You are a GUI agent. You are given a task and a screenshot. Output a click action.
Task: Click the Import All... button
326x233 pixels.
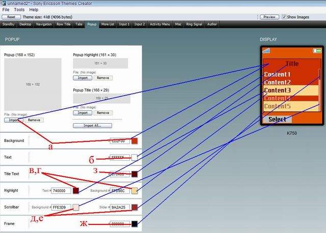coord(92,125)
